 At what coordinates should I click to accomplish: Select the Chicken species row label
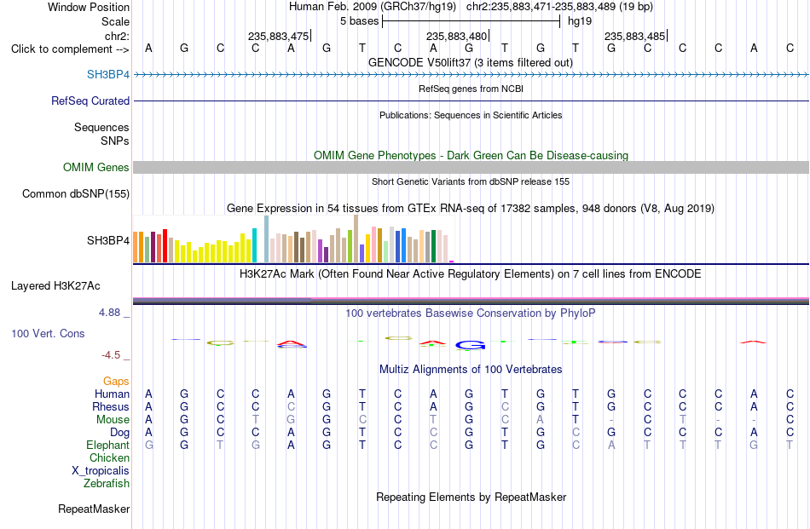click(x=109, y=457)
